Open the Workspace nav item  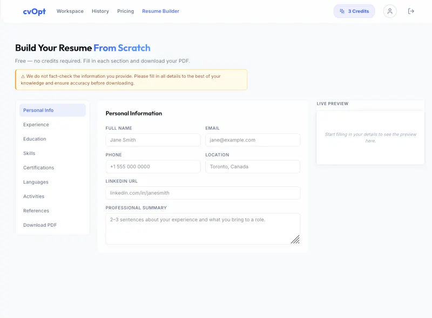[70, 11]
